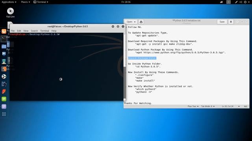Launch Burp Suite orange dock icon
Viewport: 252px width, 141px height.
click(4, 69)
